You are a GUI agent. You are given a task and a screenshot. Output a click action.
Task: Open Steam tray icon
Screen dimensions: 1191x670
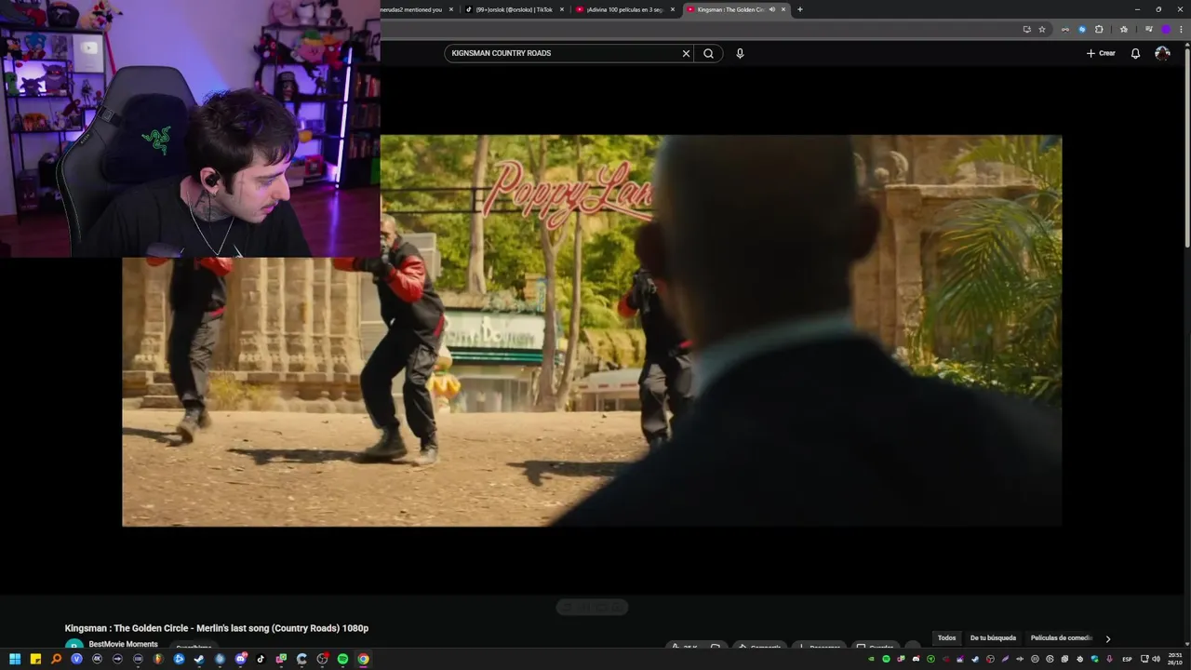tap(975, 659)
